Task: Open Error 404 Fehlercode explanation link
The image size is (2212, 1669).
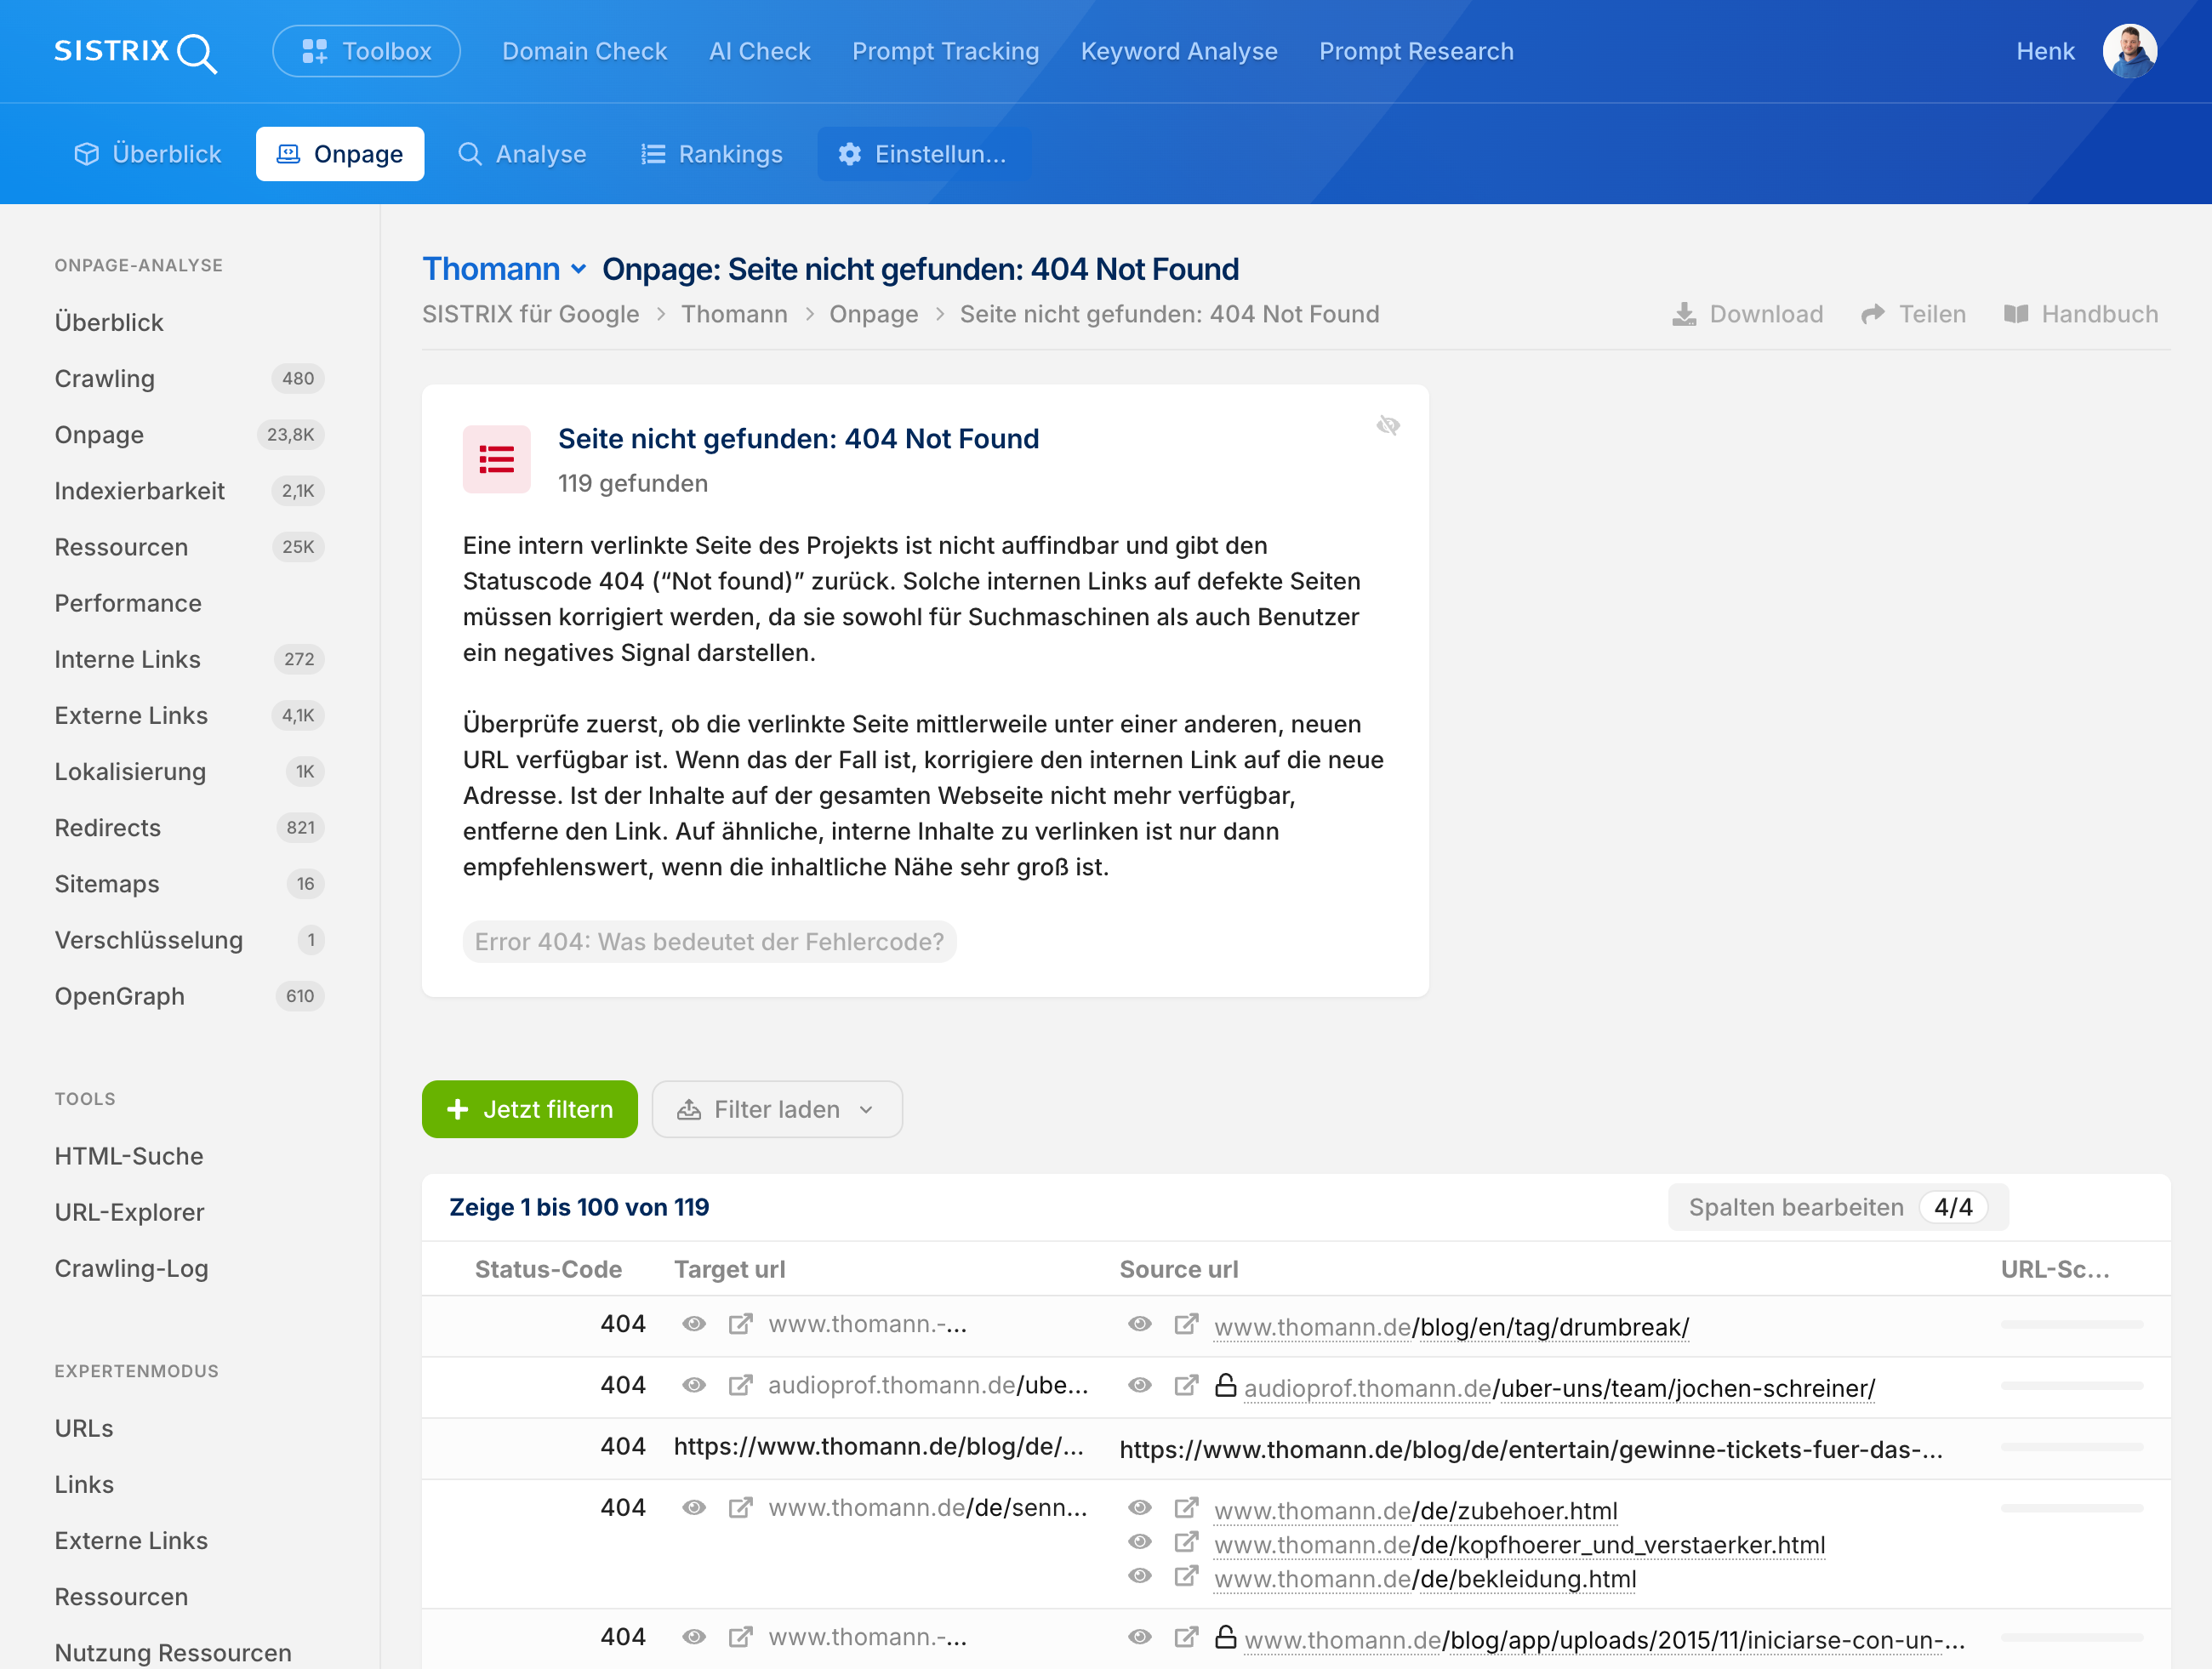Action: pyautogui.click(x=709, y=941)
